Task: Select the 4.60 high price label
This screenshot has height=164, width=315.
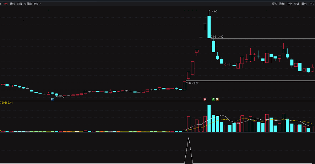Action: pyautogui.click(x=214, y=11)
